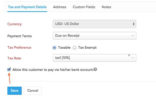Viewport: 156px width, 105px height.
Task: Select the Tax and Payment Details tab
Action: pyautogui.click(x=27, y=7)
